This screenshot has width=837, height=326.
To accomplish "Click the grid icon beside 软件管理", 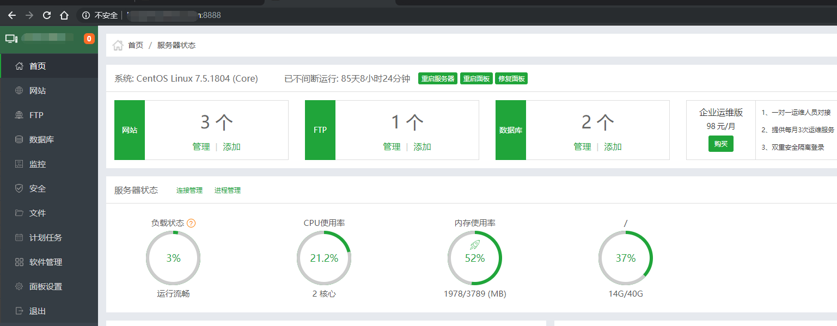I will (x=19, y=262).
